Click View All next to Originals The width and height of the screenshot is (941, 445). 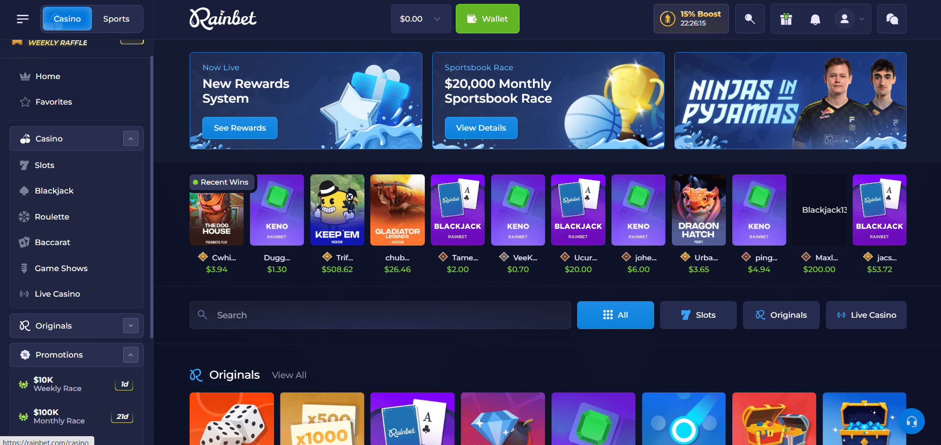[x=289, y=375]
